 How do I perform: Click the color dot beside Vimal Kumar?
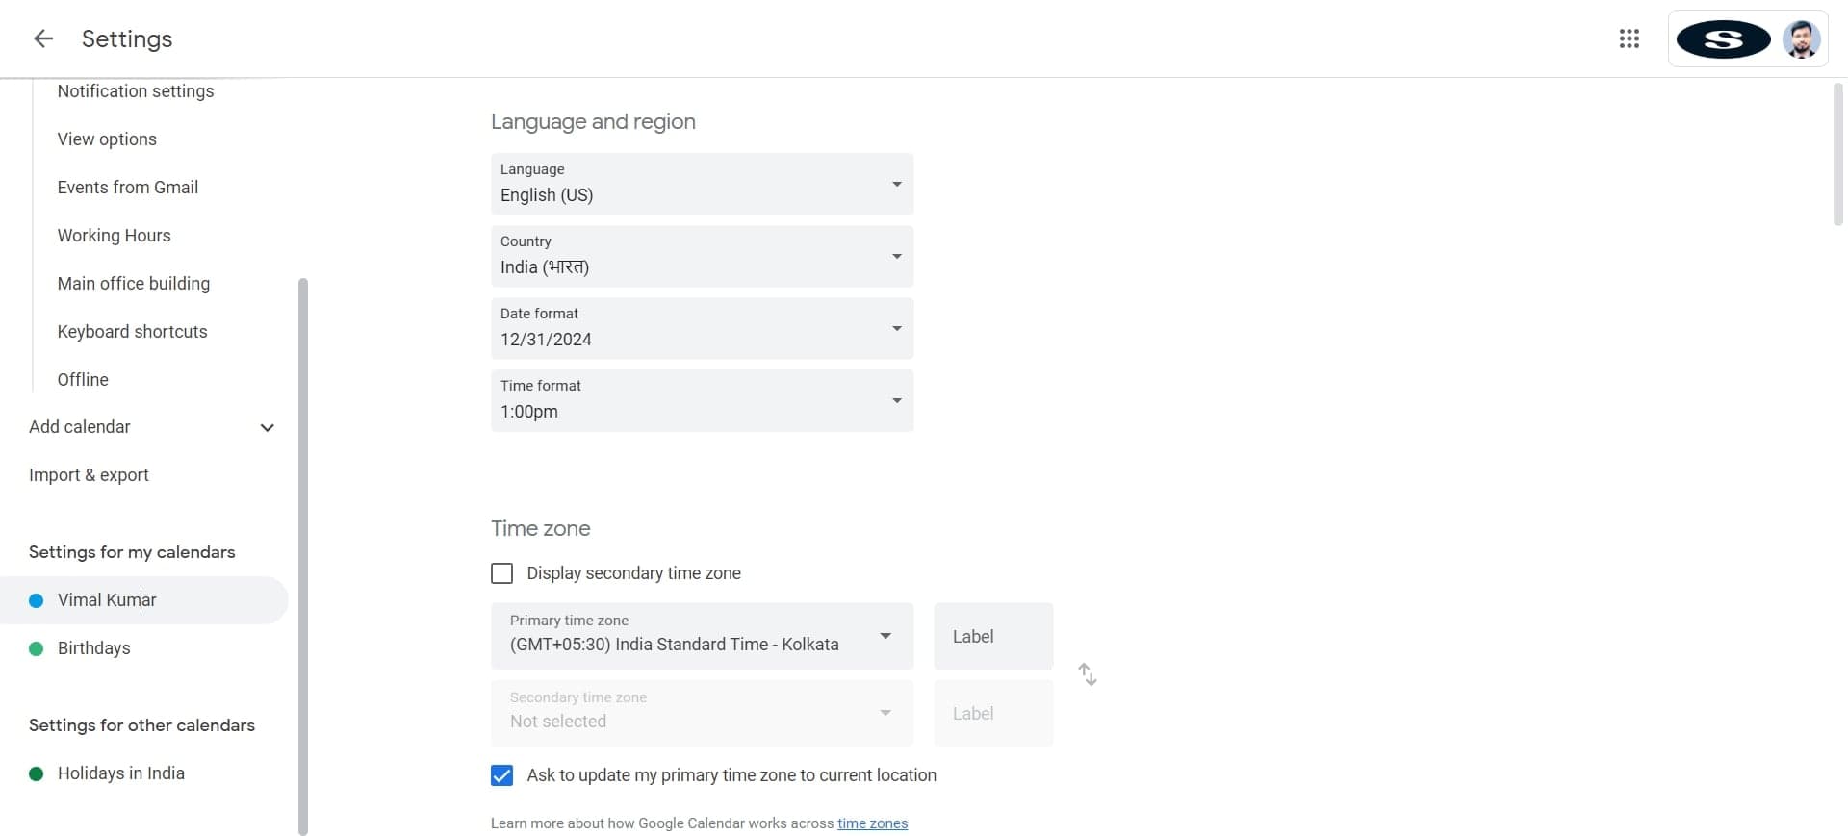point(36,599)
